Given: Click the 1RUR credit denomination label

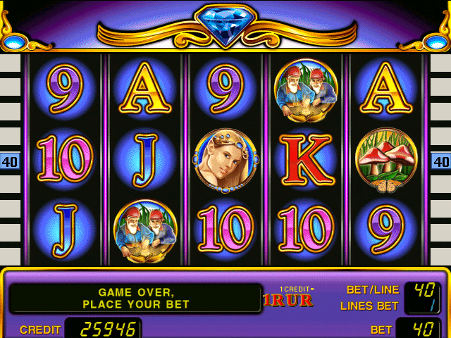Looking at the screenshot, I should 288,301.
